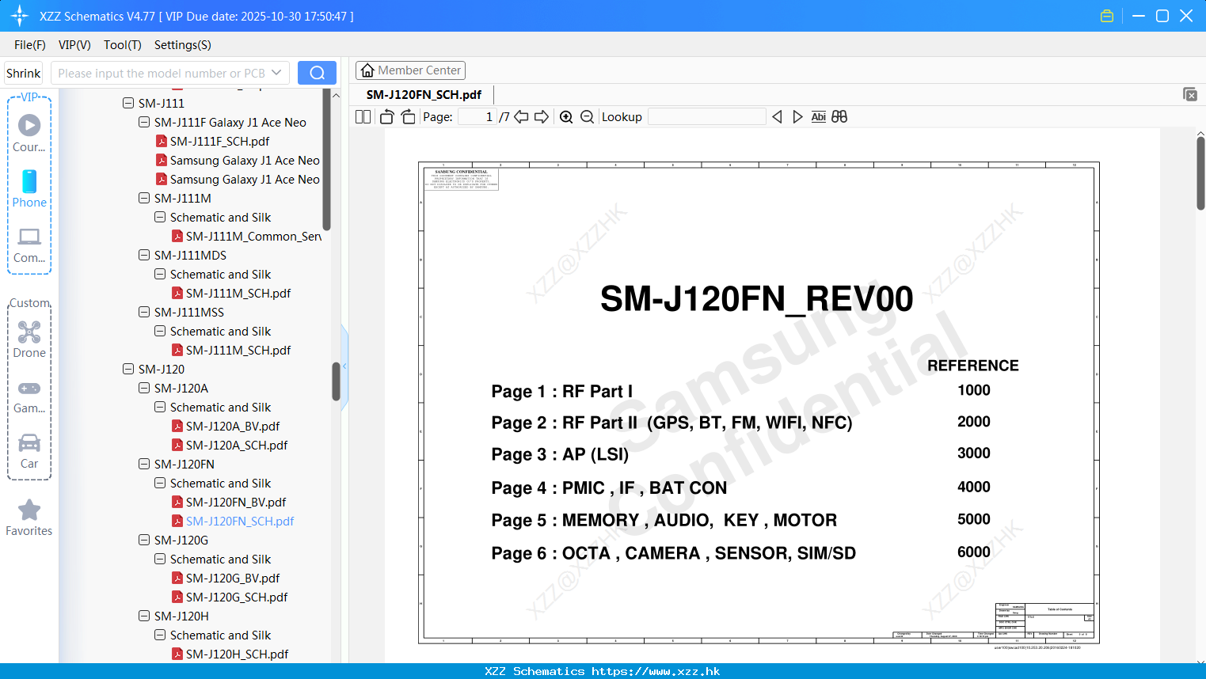Find next lookup match triangle

tap(797, 116)
